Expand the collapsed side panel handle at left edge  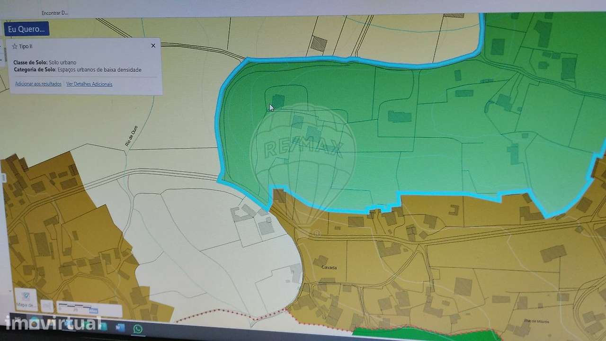click(2, 178)
